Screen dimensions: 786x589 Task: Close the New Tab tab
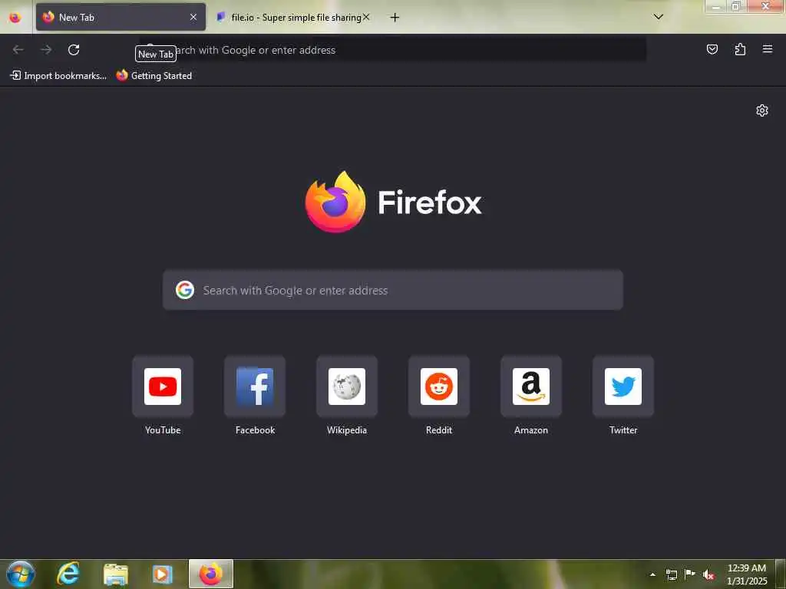click(x=193, y=17)
